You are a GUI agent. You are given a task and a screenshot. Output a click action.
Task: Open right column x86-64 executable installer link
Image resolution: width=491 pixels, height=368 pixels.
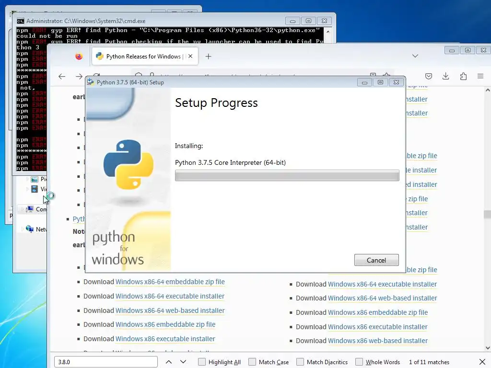click(382, 284)
